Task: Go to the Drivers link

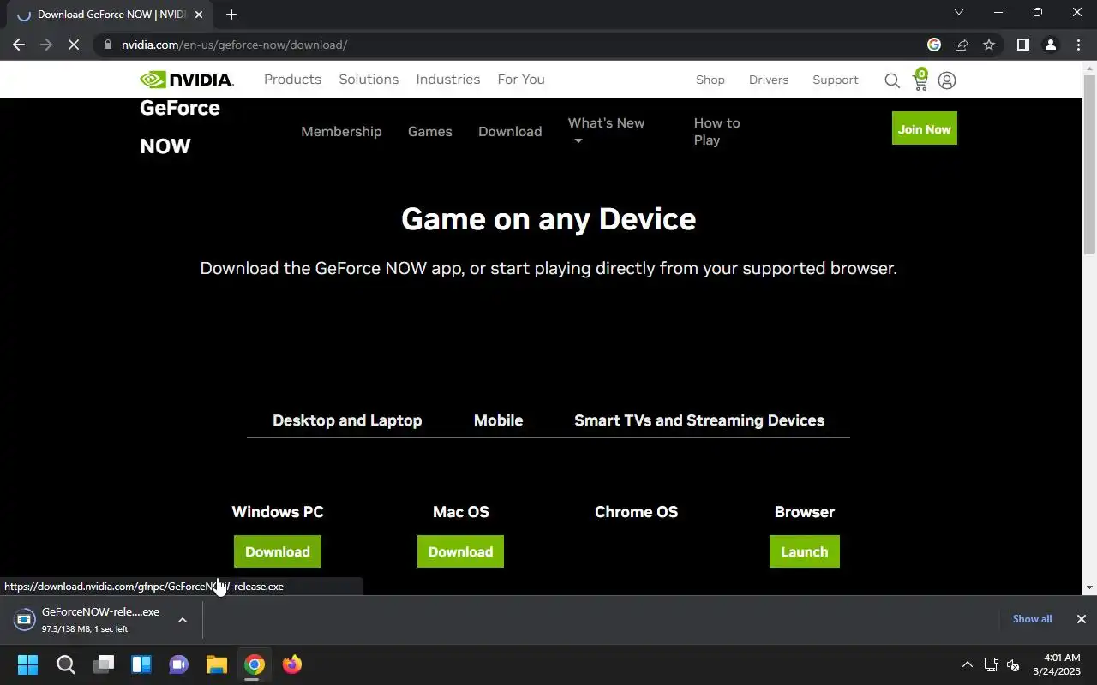Action: coord(769,80)
